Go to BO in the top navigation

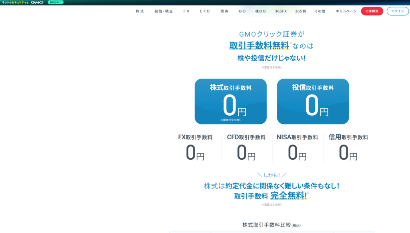[242, 11]
